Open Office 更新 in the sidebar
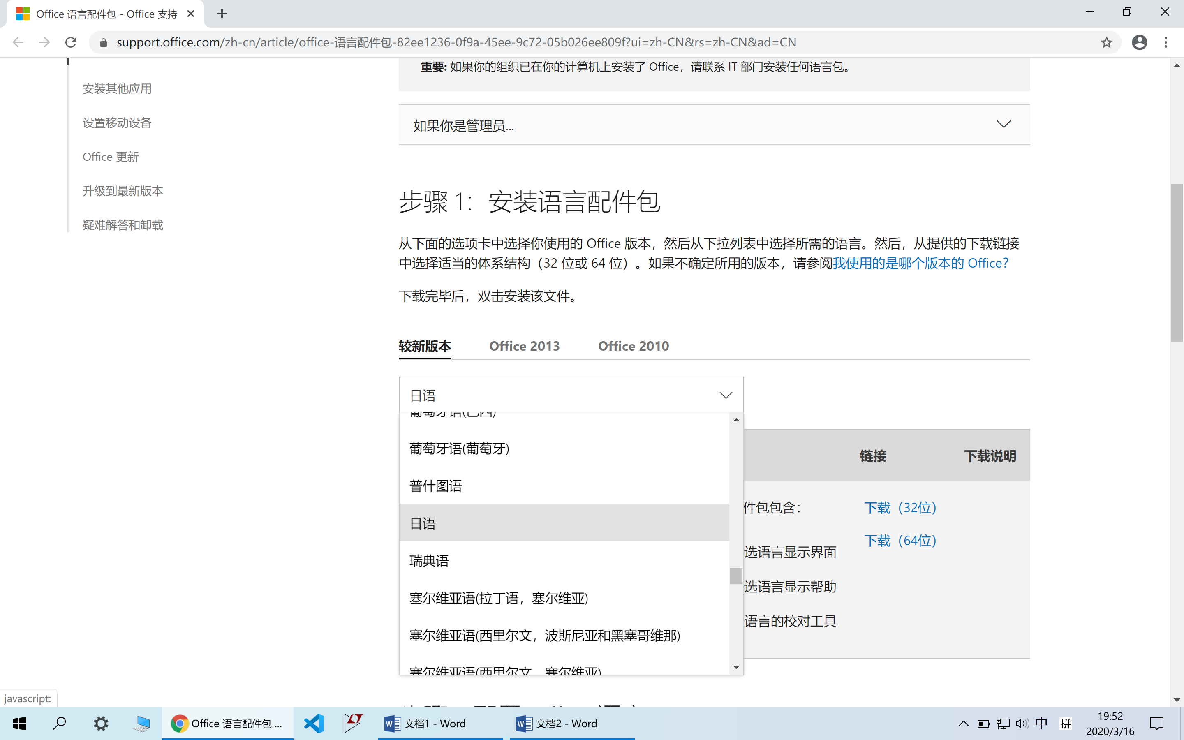 pos(111,157)
